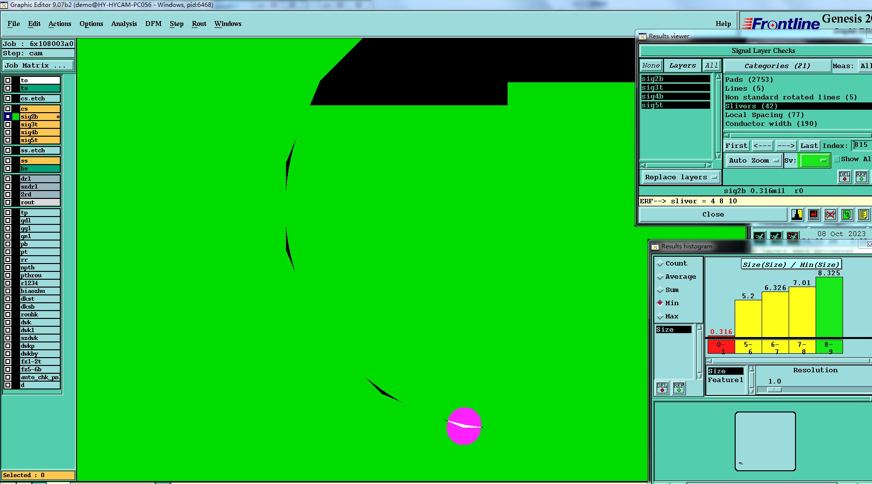Click the board overview thumbnail
The width and height of the screenshot is (872, 484).
click(765, 441)
